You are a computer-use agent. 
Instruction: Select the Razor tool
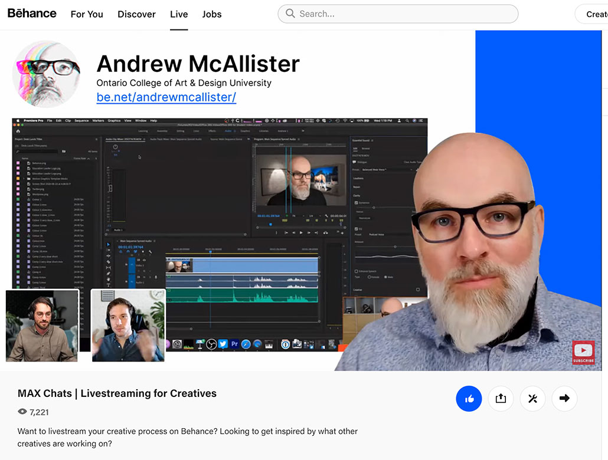(108, 262)
